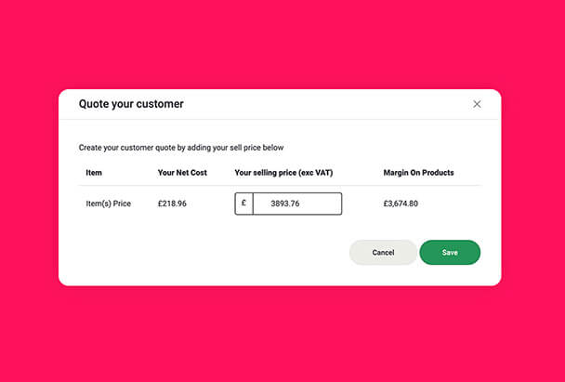The image size is (565, 382).
Task: Save the customer quote
Action: [x=450, y=253]
